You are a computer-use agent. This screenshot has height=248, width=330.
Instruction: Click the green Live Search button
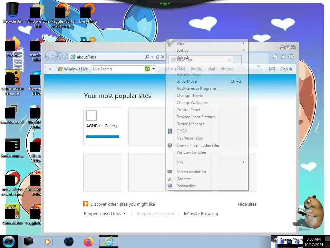click(147, 69)
